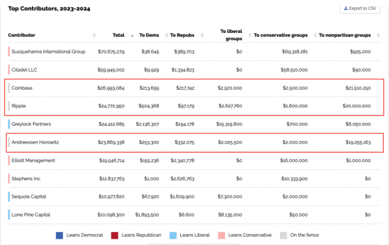Click Elliott conservative value $16,000,000

[x=294, y=160]
